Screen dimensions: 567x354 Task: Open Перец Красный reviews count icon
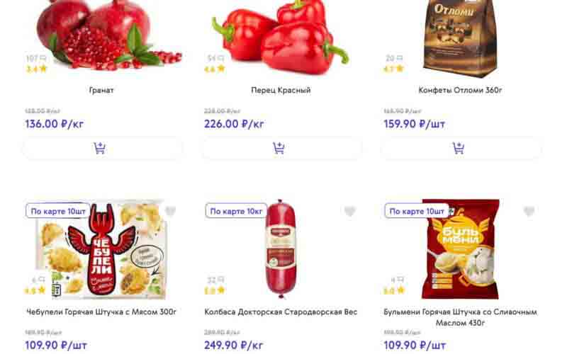[x=221, y=58]
